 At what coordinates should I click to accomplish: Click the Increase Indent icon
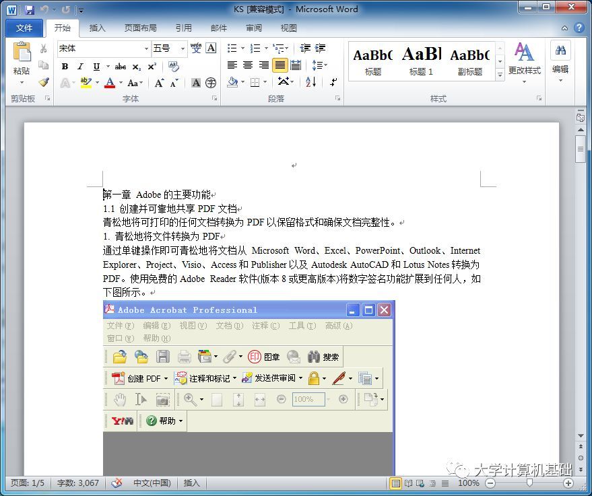[x=320, y=48]
